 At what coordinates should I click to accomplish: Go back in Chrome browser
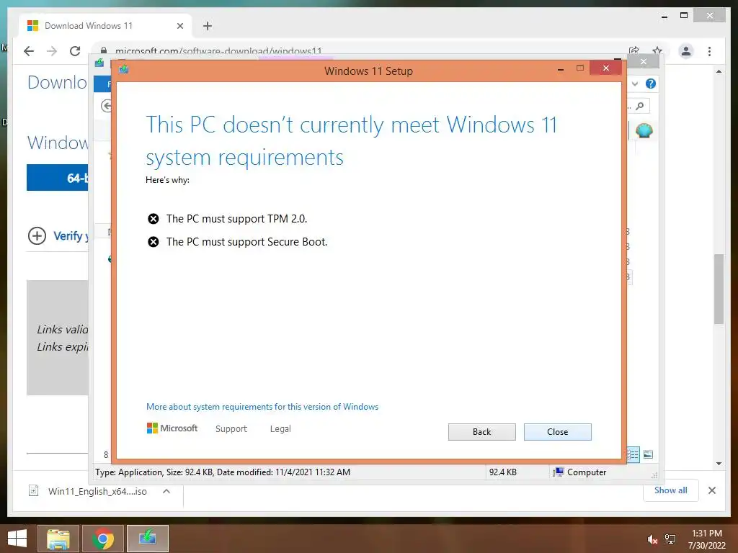pyautogui.click(x=29, y=51)
